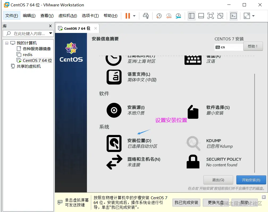Send Ctrl+Alt+Del to the guest
Image resolution: width=268 pixels, height=212 pixels.
point(146,16)
